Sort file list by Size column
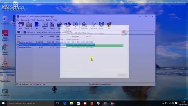This screenshot has width=188, height=106. pyautogui.click(x=41, y=36)
